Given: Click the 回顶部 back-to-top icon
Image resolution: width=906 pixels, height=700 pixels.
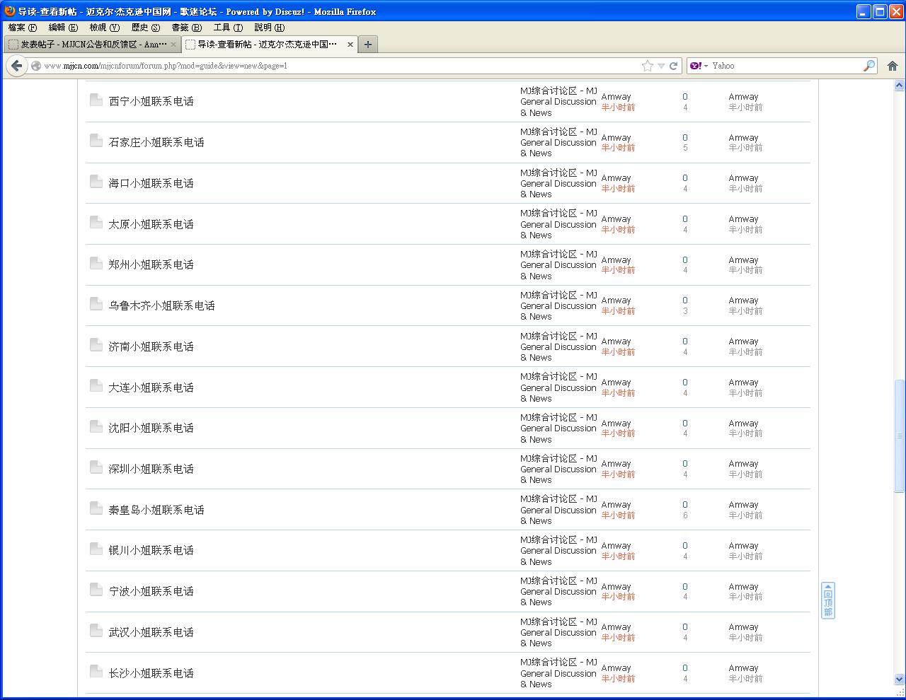Looking at the screenshot, I should 827,600.
